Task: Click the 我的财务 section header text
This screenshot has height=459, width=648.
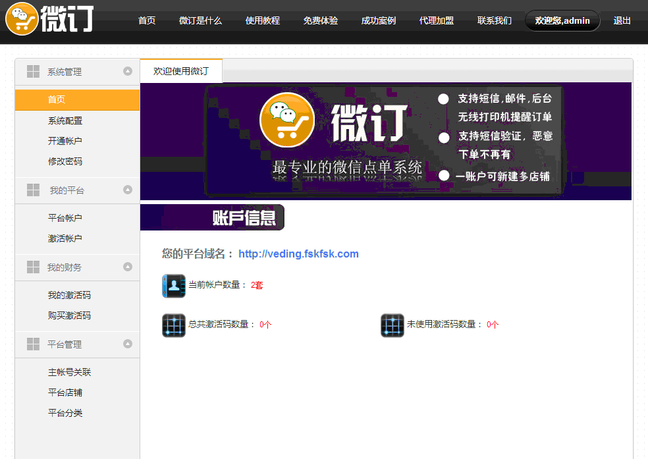Action: [64, 267]
